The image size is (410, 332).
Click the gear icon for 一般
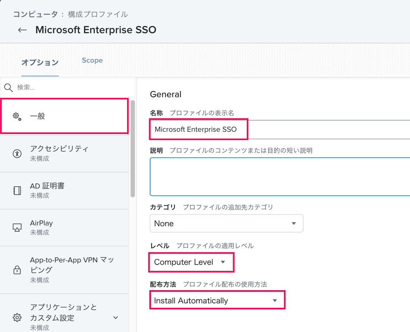[17, 116]
